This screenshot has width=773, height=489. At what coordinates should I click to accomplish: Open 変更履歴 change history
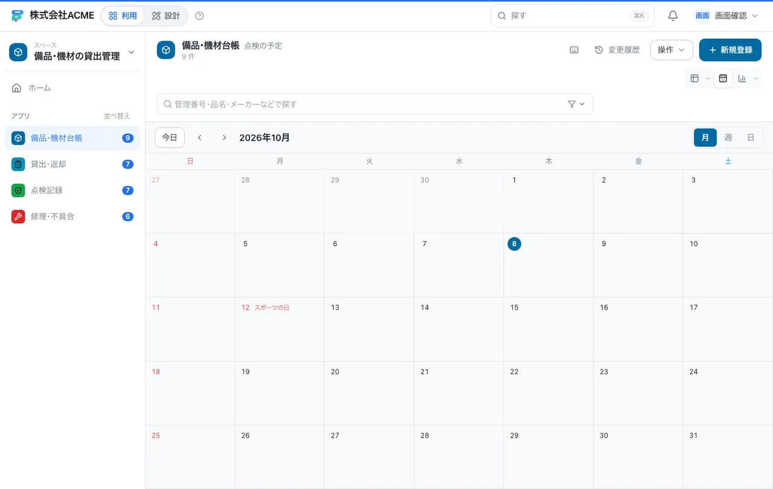tap(617, 50)
